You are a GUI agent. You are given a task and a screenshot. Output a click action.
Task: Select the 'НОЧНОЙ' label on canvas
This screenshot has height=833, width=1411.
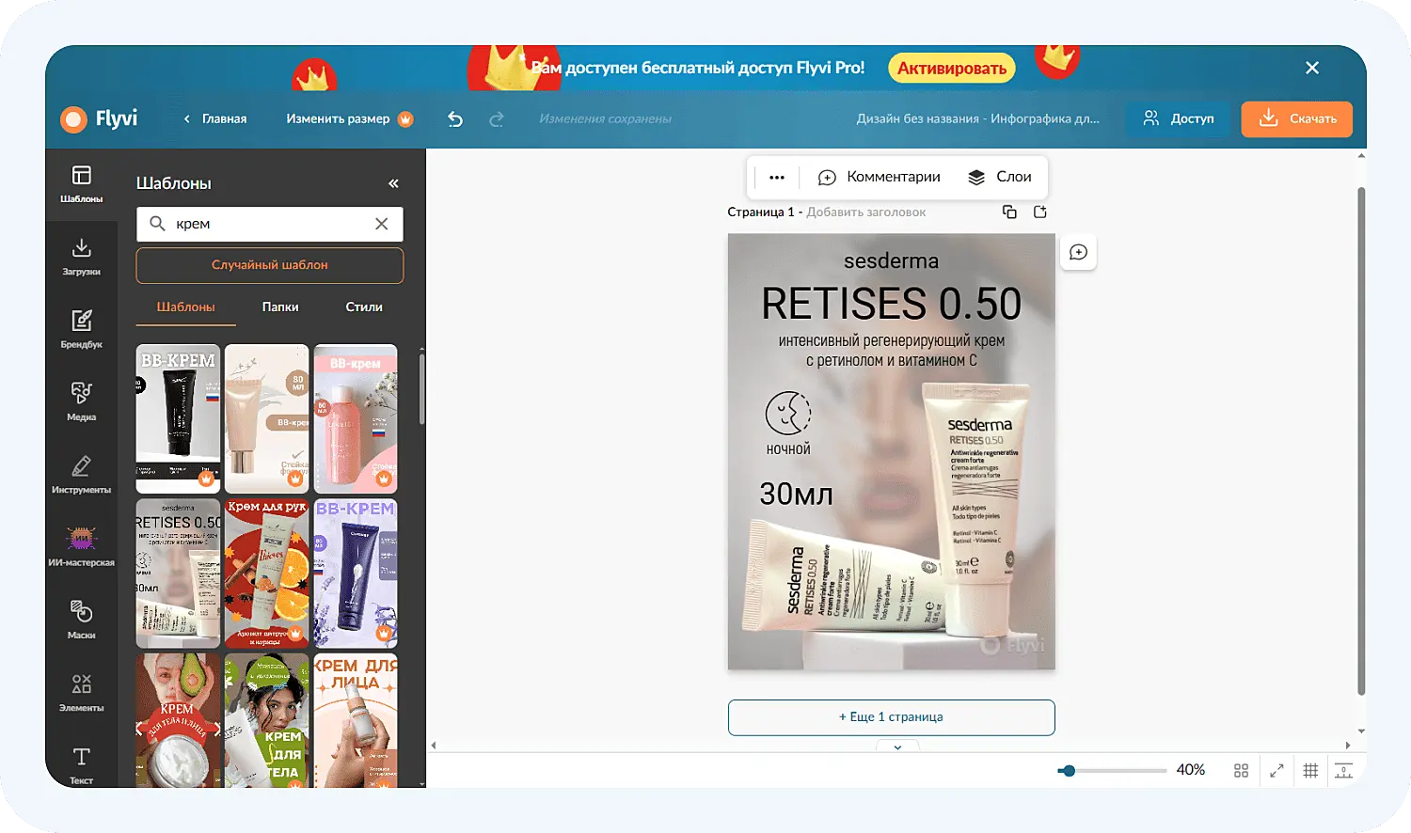coord(788,449)
